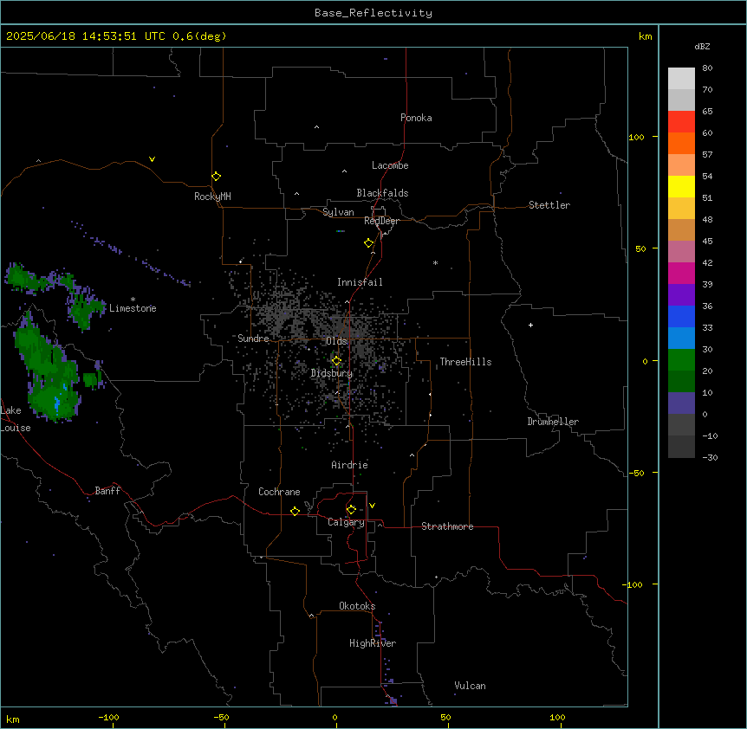747x729 pixels.
Task: Select the yellow diamond marker at Calgary
Action: [351, 510]
